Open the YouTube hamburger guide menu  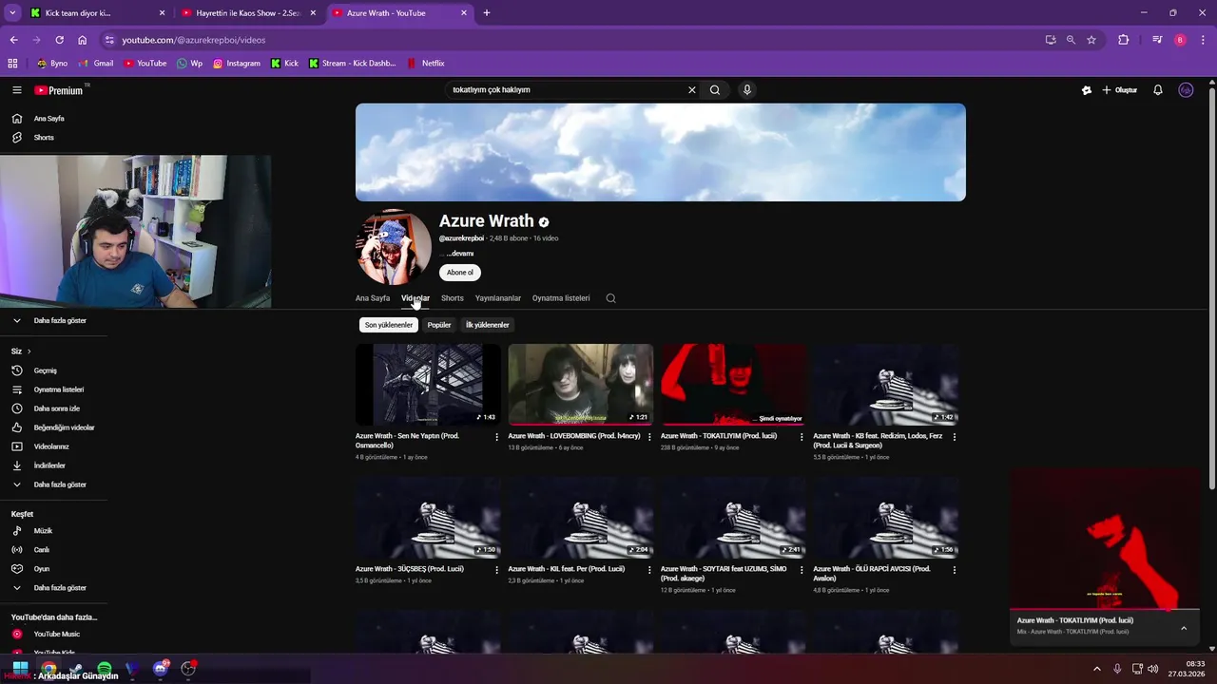pyautogui.click(x=17, y=90)
